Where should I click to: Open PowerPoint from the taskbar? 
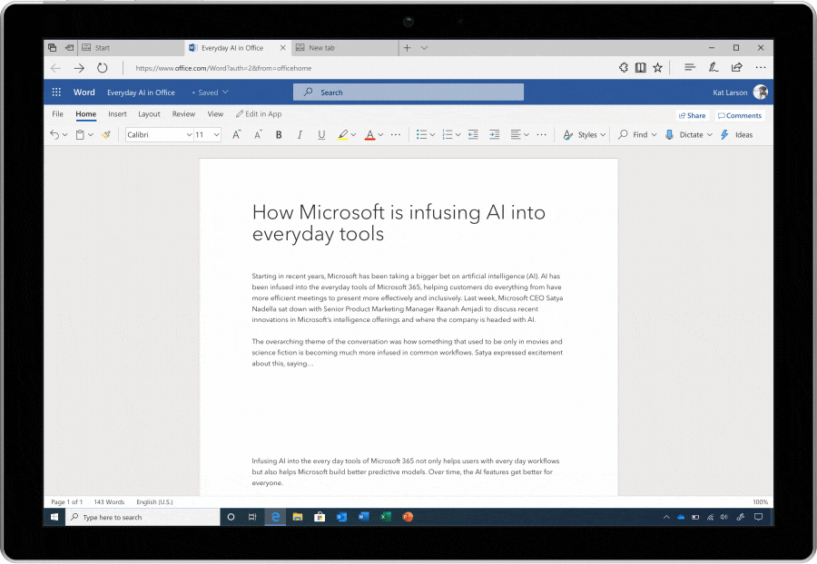tap(408, 516)
